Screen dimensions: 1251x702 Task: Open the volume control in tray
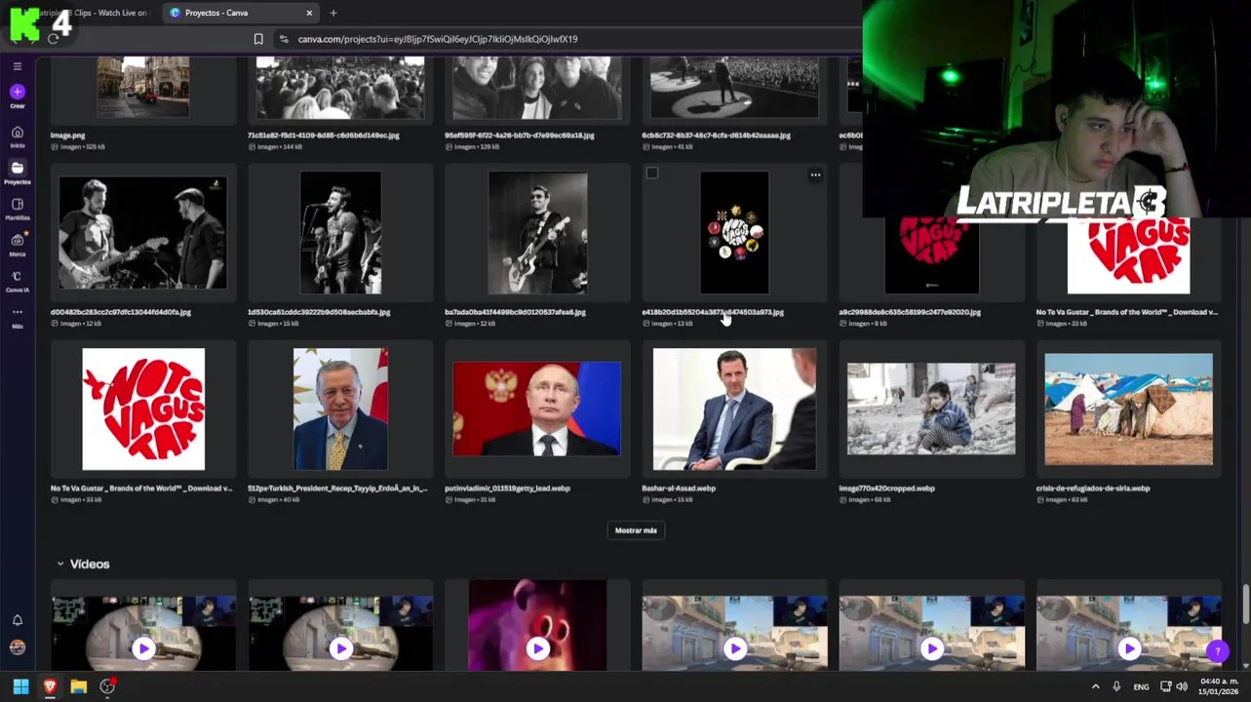pyautogui.click(x=1182, y=686)
